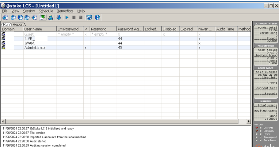Click the Locked column header
Screen dimensions: 279x147
(x=153, y=29)
